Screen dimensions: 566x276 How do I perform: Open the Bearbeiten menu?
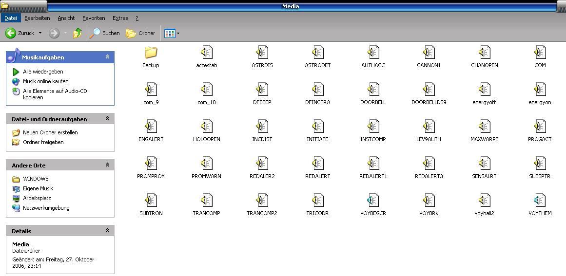point(37,18)
